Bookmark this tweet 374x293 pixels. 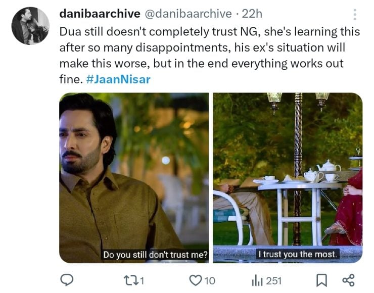pos(321,280)
